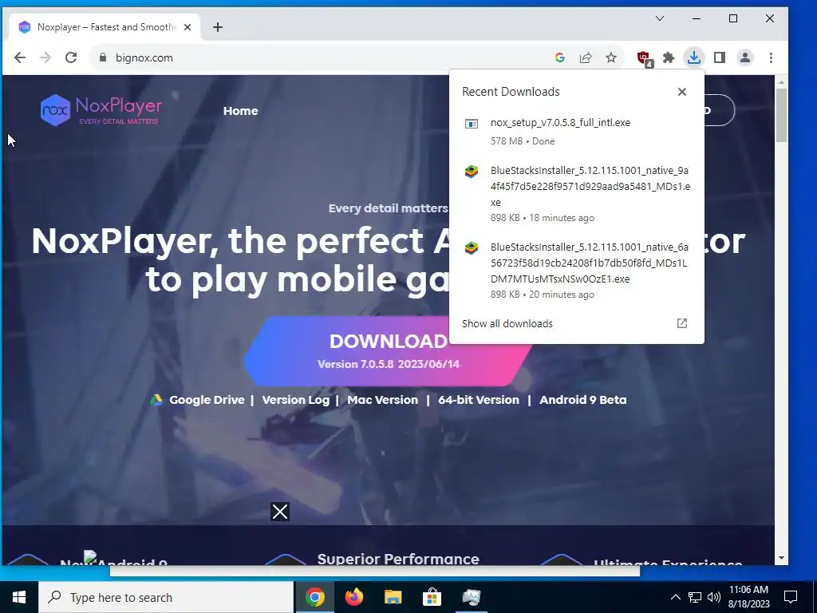
Task: Switch to Chrome in the taskbar
Action: pyautogui.click(x=314, y=597)
